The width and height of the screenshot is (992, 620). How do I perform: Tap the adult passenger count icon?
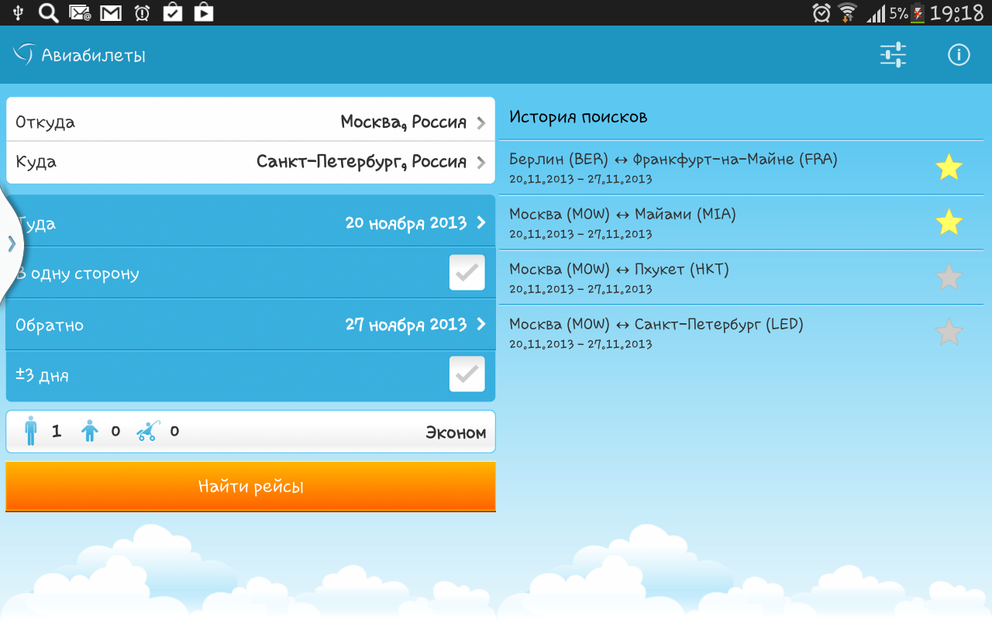[31, 431]
